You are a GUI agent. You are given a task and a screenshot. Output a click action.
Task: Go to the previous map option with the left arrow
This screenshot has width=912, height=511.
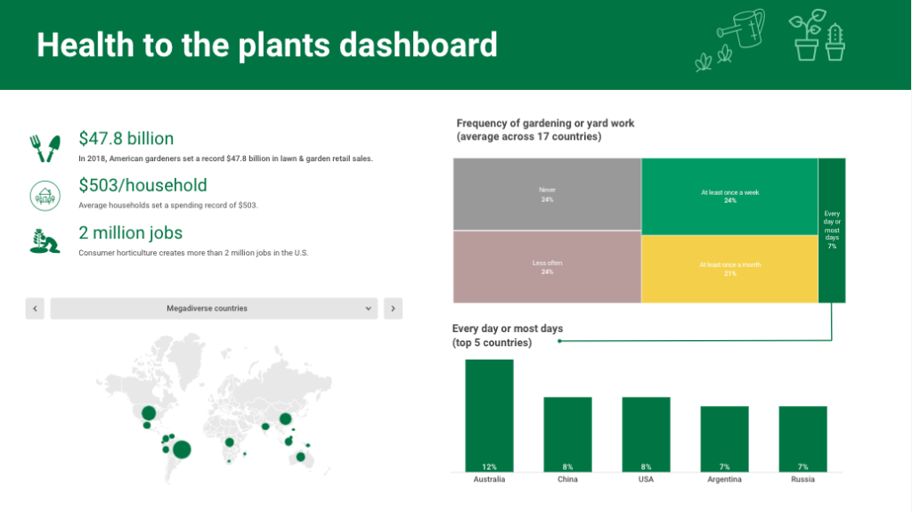35,309
